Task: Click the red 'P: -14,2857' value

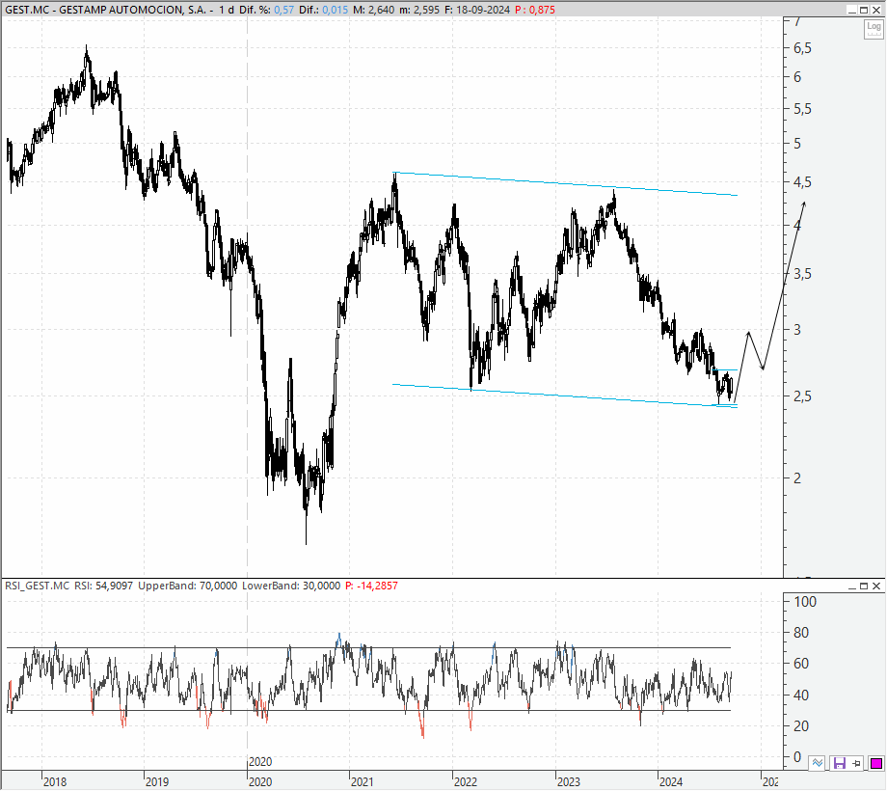Action: [371, 586]
